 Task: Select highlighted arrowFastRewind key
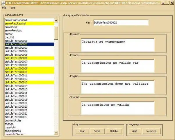tap(29, 24)
